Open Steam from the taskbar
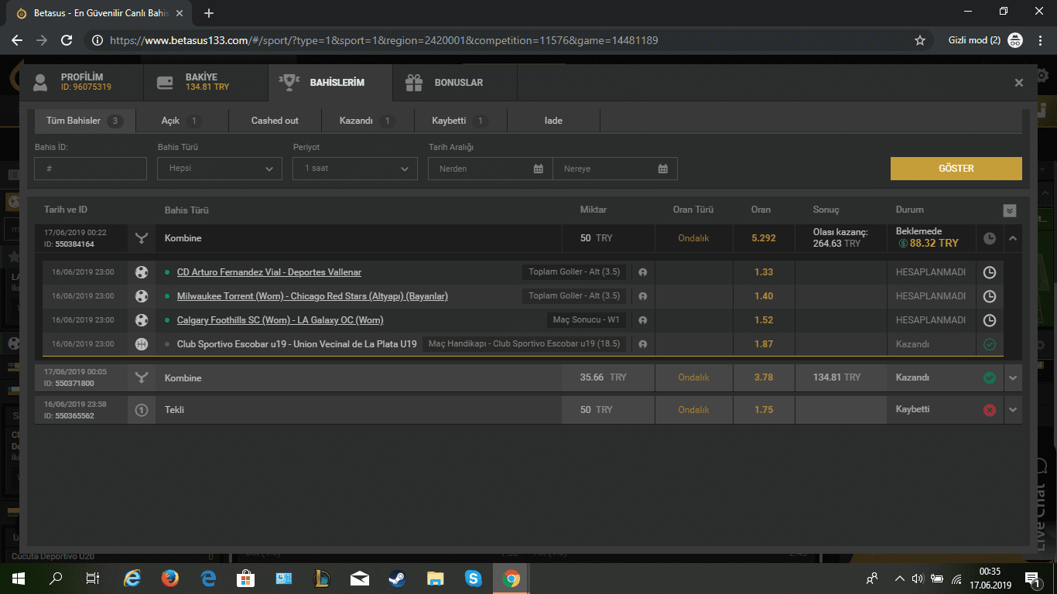This screenshot has width=1057, height=594. click(x=398, y=578)
